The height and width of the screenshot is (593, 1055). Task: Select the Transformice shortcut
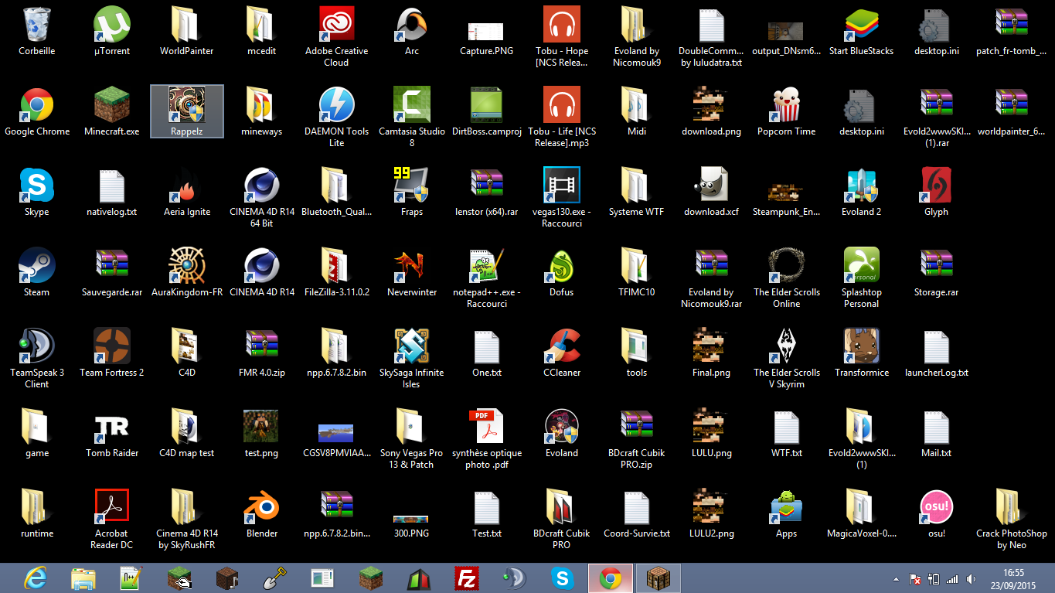click(x=861, y=353)
